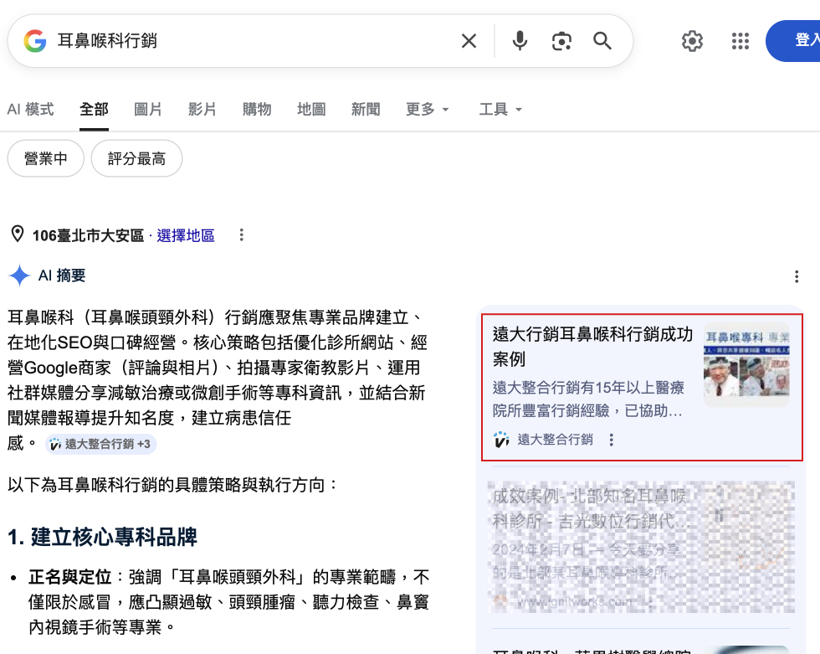Clear the search query with X icon
Image resolution: width=820 pixels, height=654 pixels.
469,41
